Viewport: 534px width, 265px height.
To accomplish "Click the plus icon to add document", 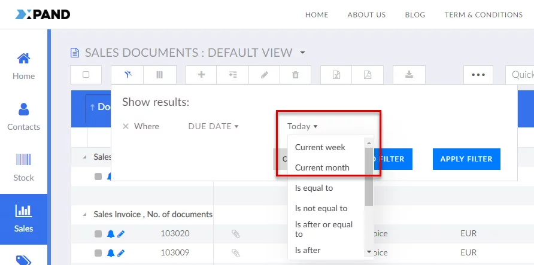I will [202, 75].
